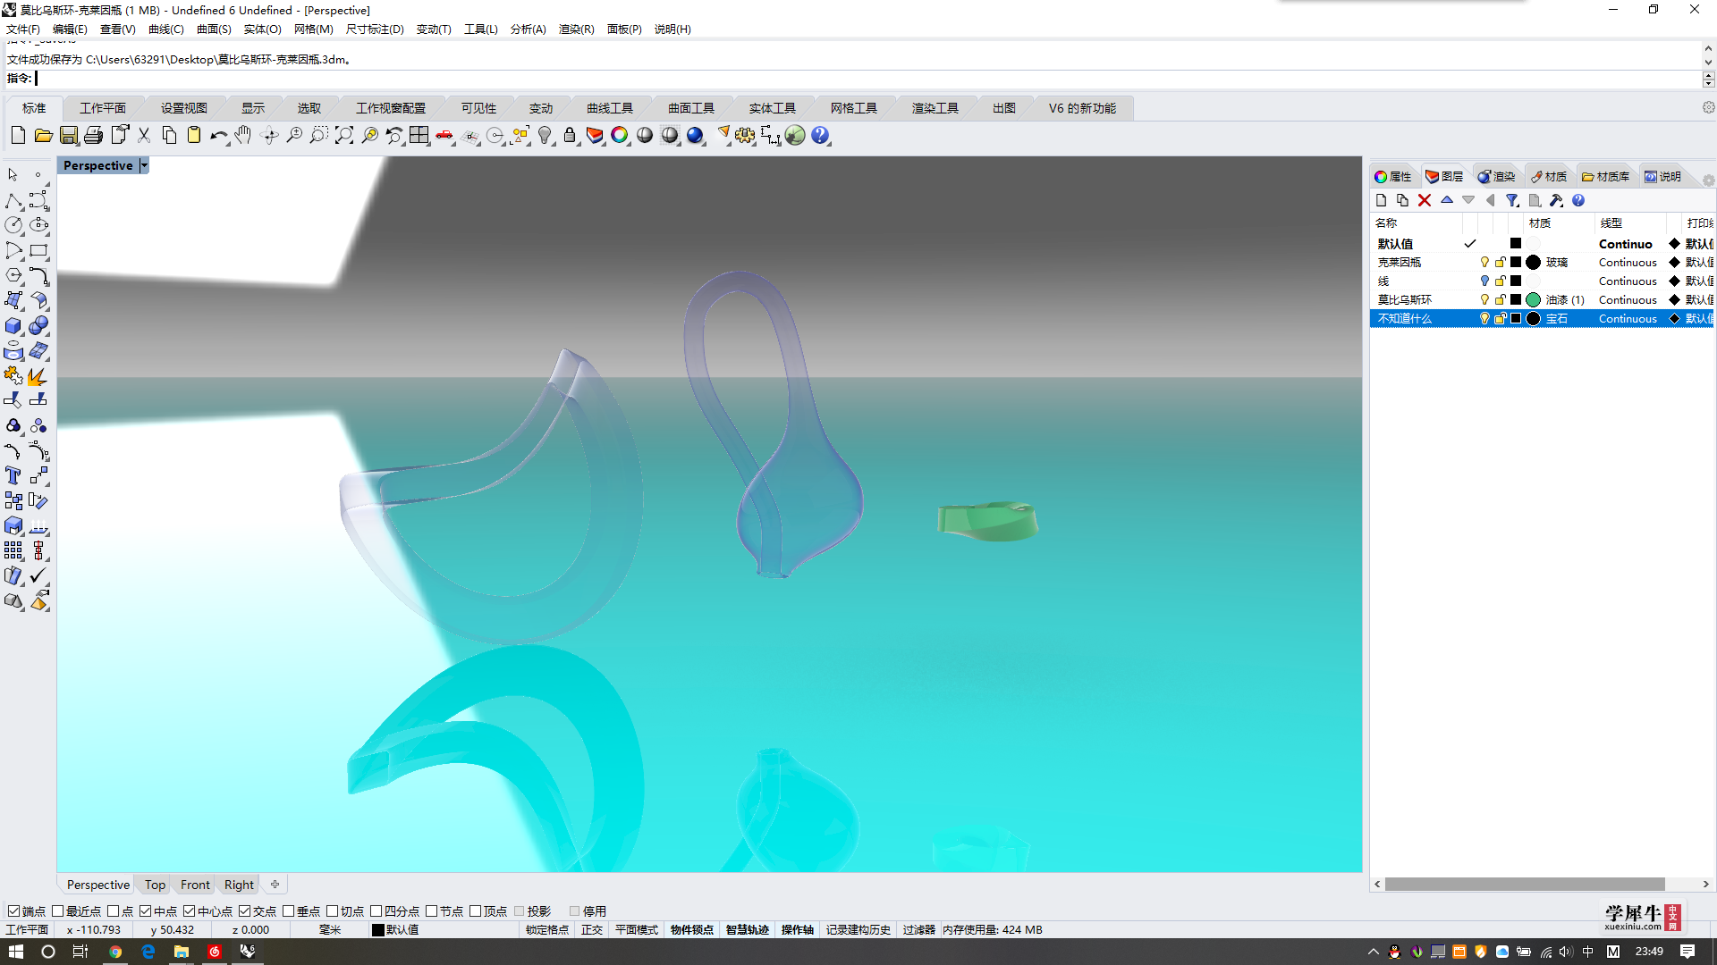
Task: Toggle 中点 midpoint snap checkbox
Action: tap(146, 911)
